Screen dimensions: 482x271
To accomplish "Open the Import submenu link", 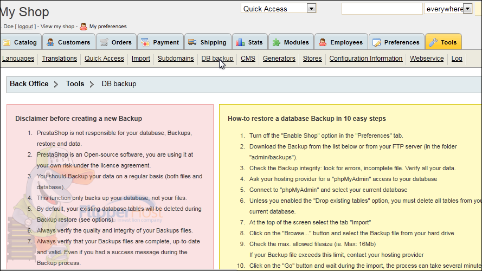I will pyautogui.click(x=141, y=59).
